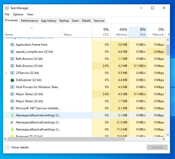Click the 2.9% CPU value for Balls Bounce
This screenshot has height=159, width=175.
(106, 66)
